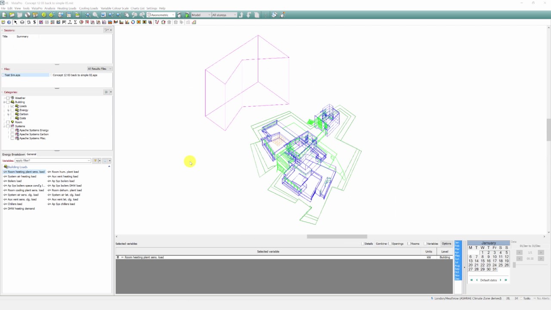Image resolution: width=551 pixels, height=310 pixels.
Task: Click previous date step arrow by Default dates
Action: (x=477, y=280)
